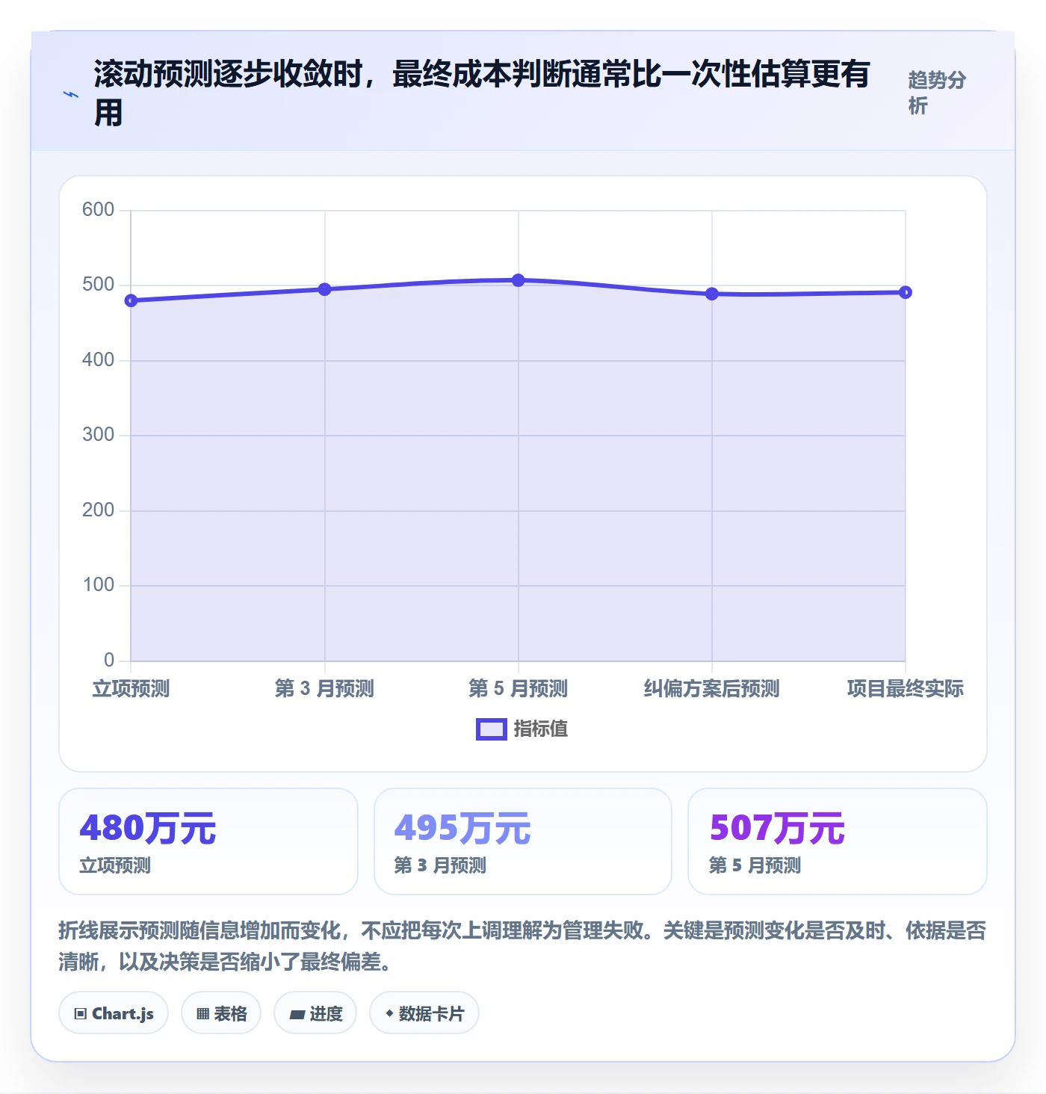Image resolution: width=1046 pixels, height=1094 pixels.
Task: Select the 纠偏方案后预测 data point
Action: (712, 294)
